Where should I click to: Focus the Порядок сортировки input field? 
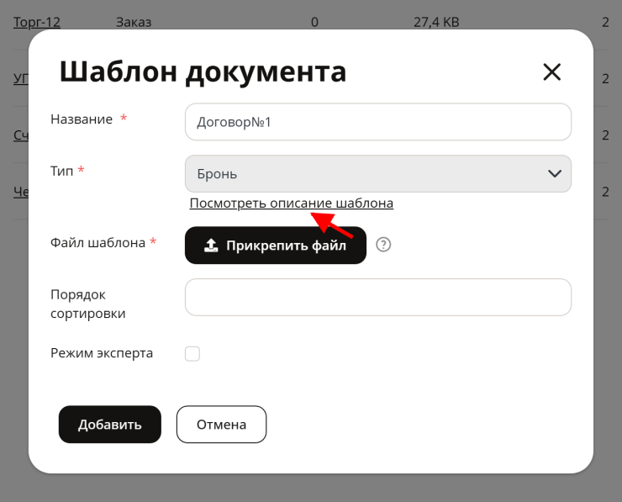tap(378, 297)
